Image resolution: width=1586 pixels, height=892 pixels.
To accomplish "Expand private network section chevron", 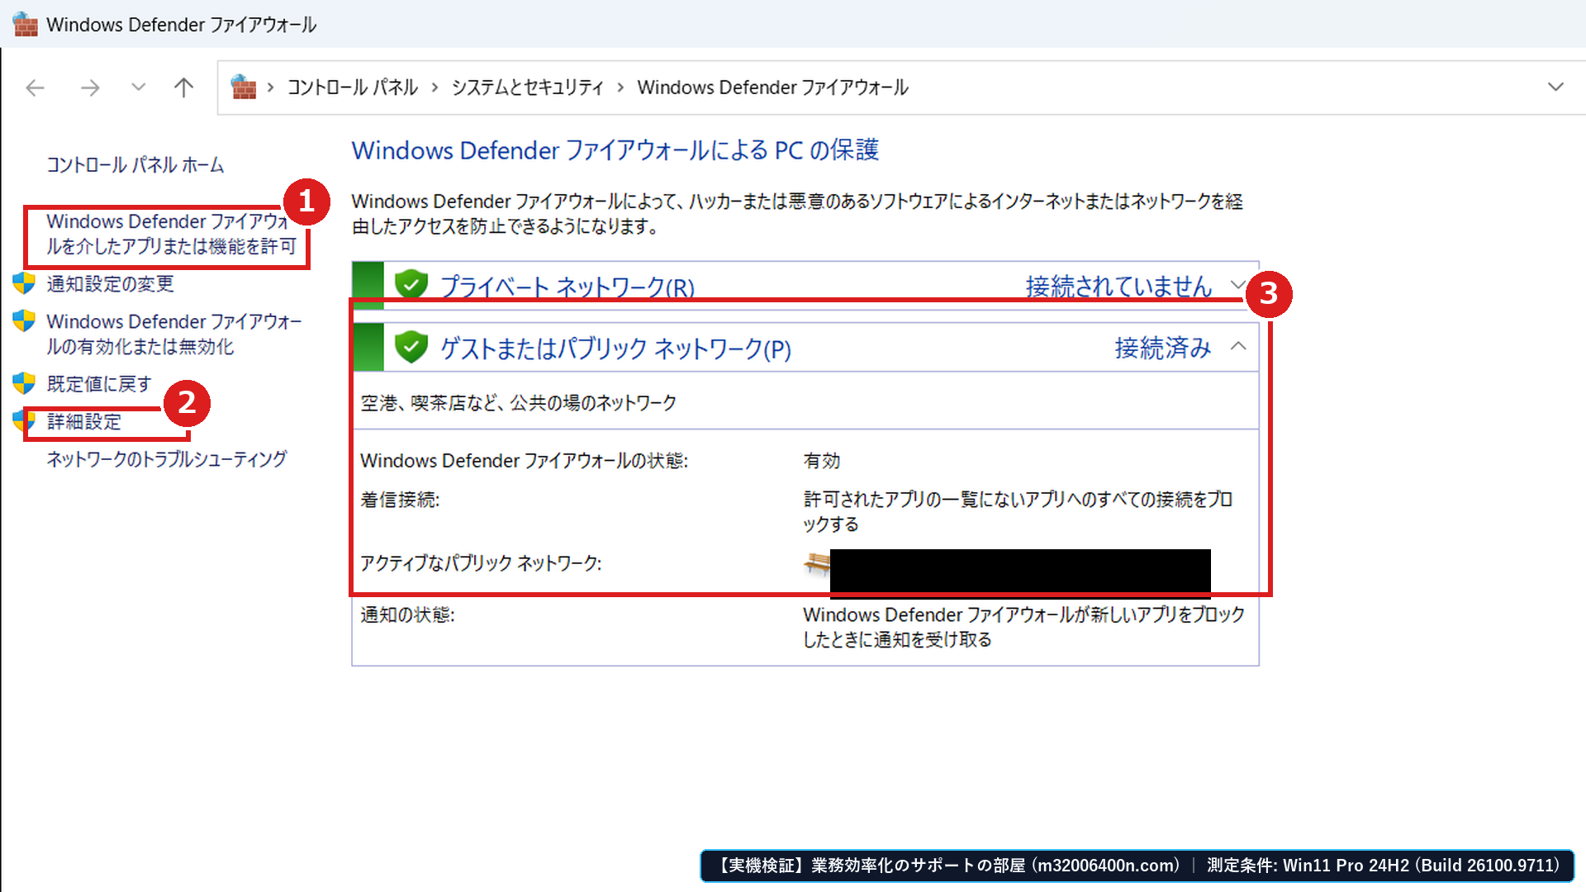I will click(x=1237, y=284).
